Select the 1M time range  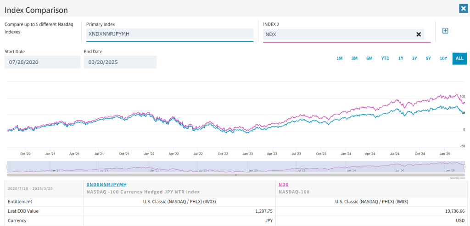coord(339,58)
